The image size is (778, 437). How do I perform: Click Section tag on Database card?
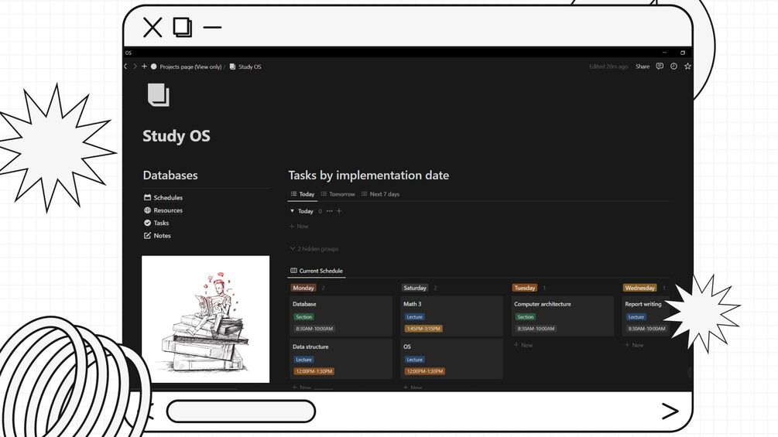303,317
